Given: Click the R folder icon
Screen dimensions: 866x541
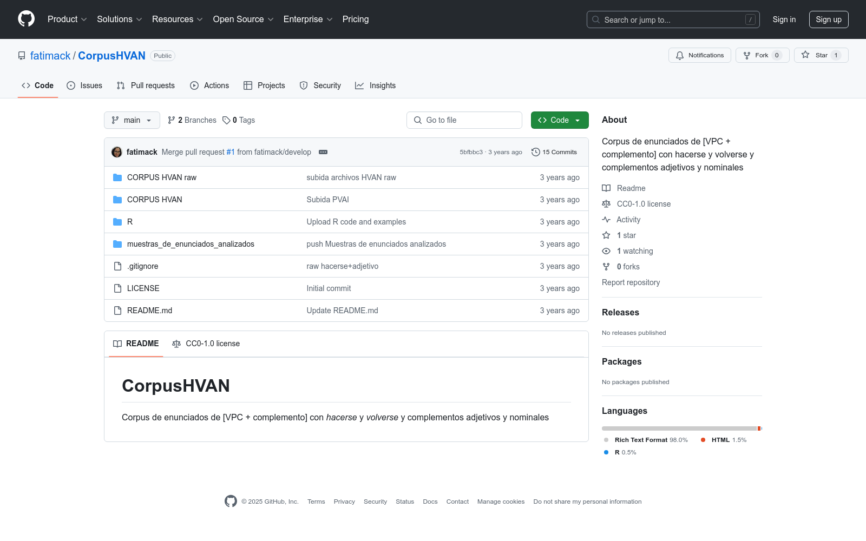Looking at the screenshot, I should click(117, 222).
